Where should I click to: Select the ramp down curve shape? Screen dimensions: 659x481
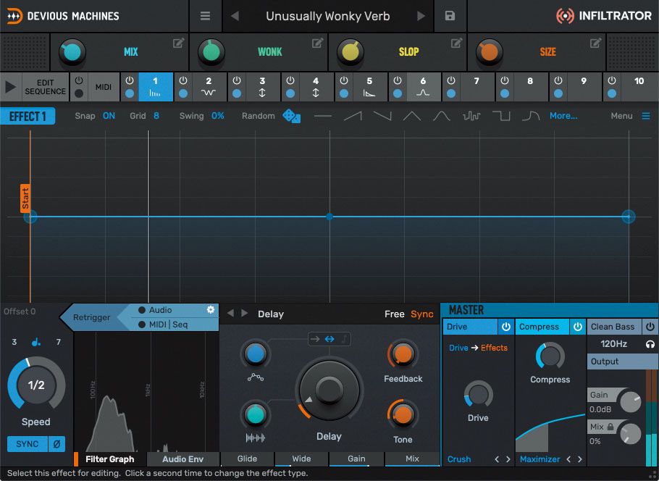click(x=382, y=116)
